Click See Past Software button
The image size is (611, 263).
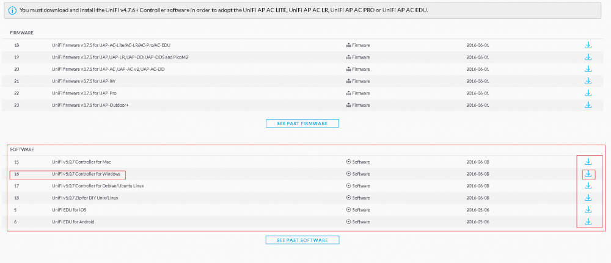[302, 240]
